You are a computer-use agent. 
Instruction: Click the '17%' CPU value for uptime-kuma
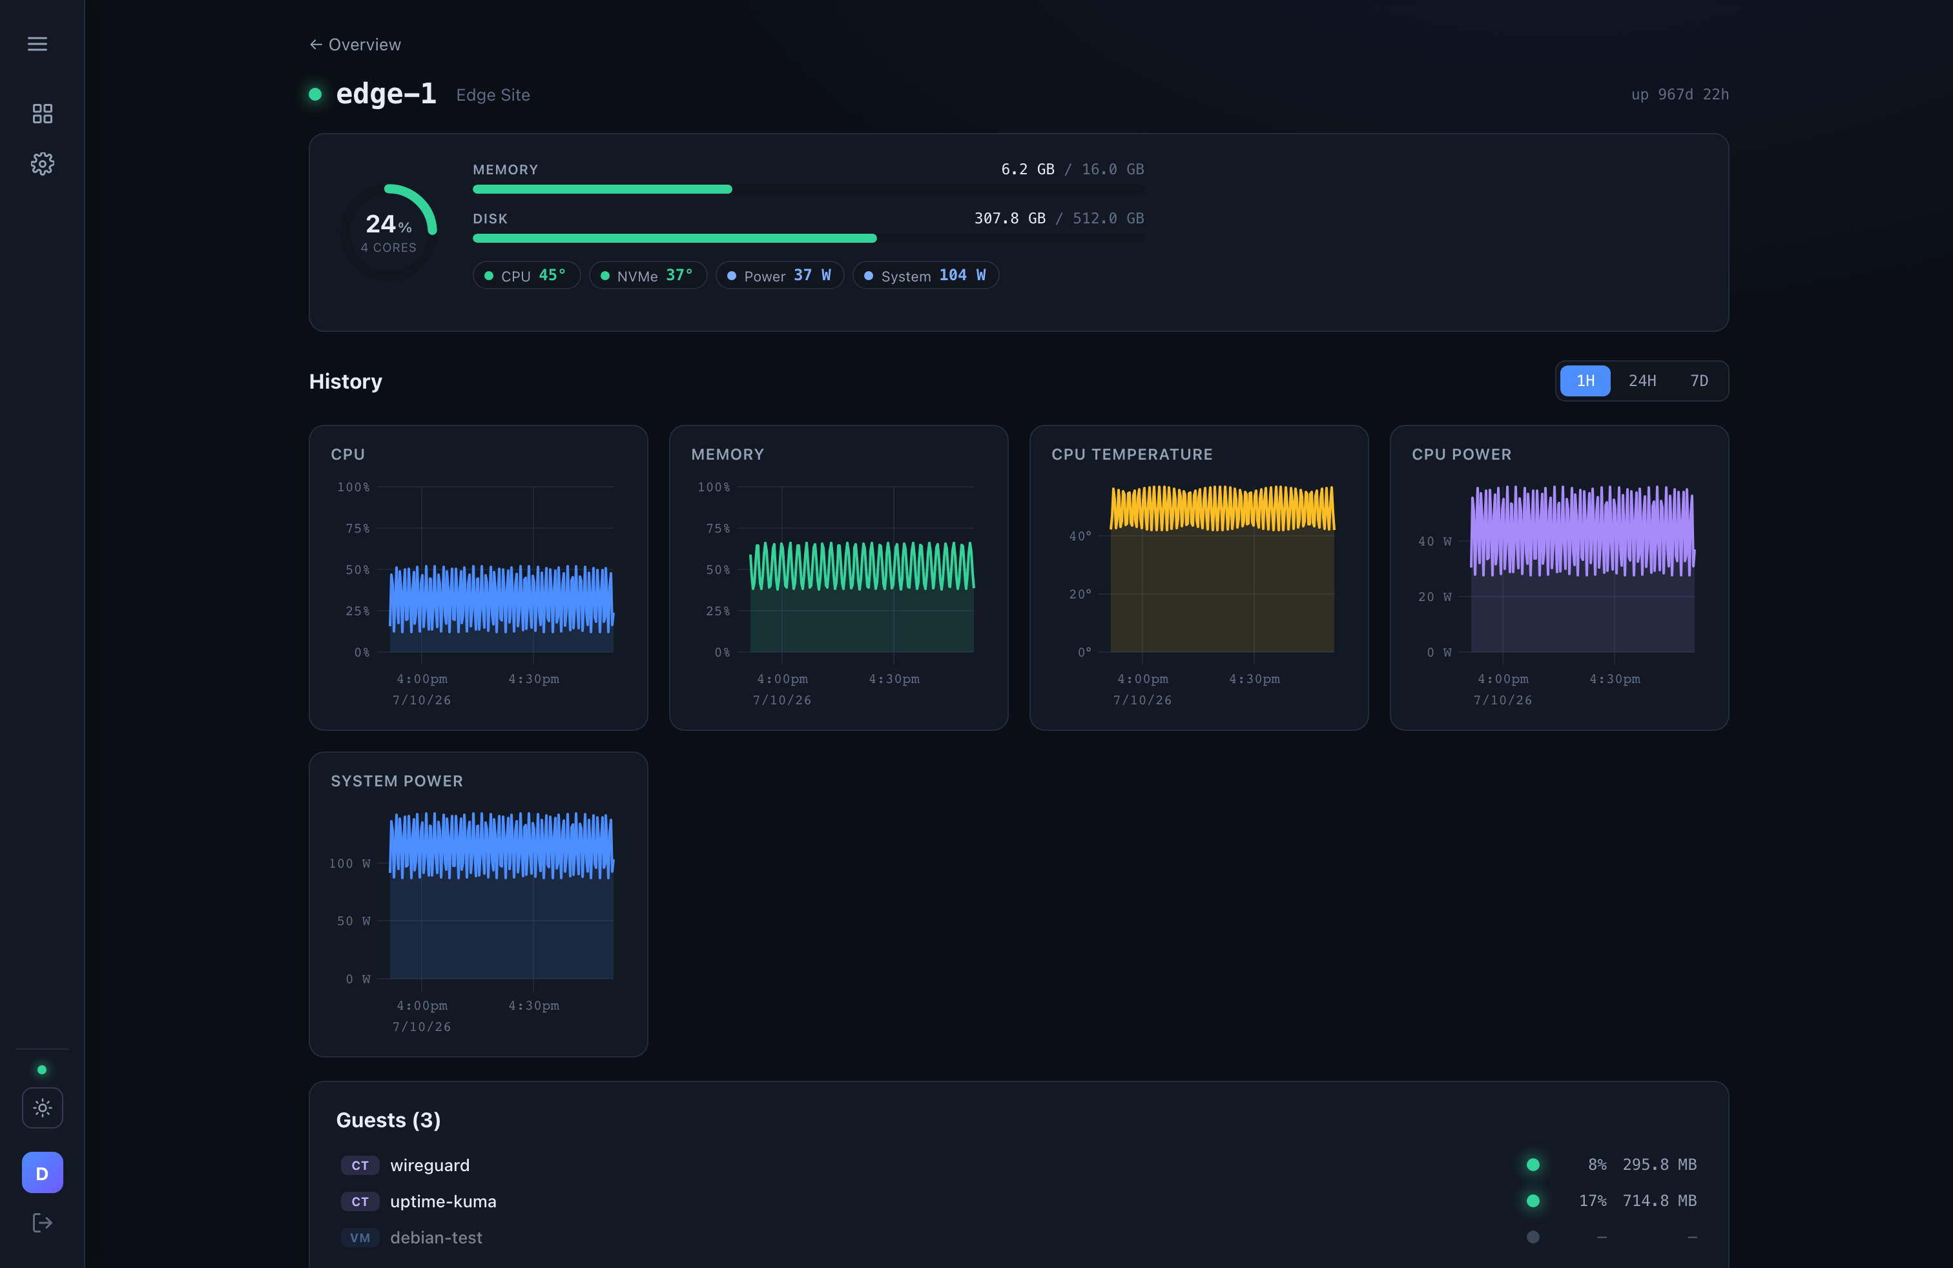(x=1593, y=1201)
